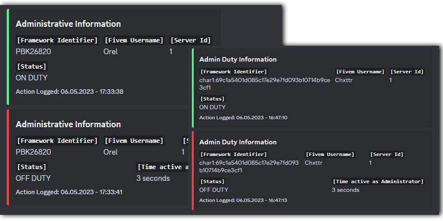Click [Status] label in Orel's OFF DUTY embed
443x221 pixels.
pyautogui.click(x=31, y=167)
